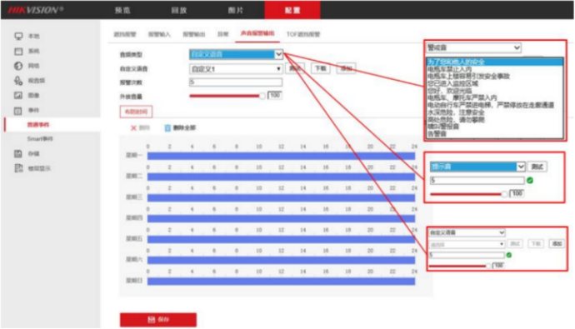Open the 系统 system settings icon

(18, 52)
